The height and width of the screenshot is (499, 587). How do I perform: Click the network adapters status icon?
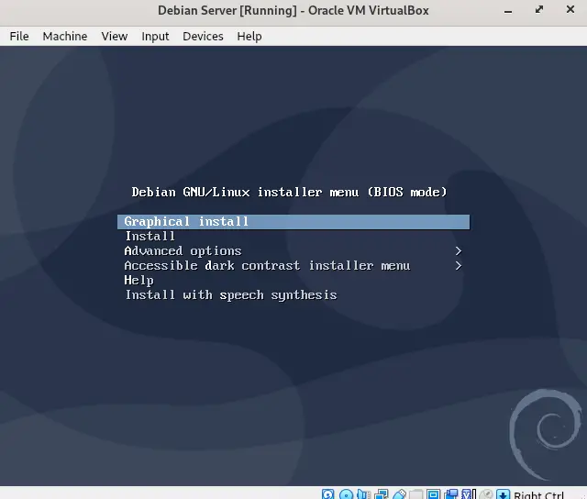pyautogui.click(x=382, y=494)
